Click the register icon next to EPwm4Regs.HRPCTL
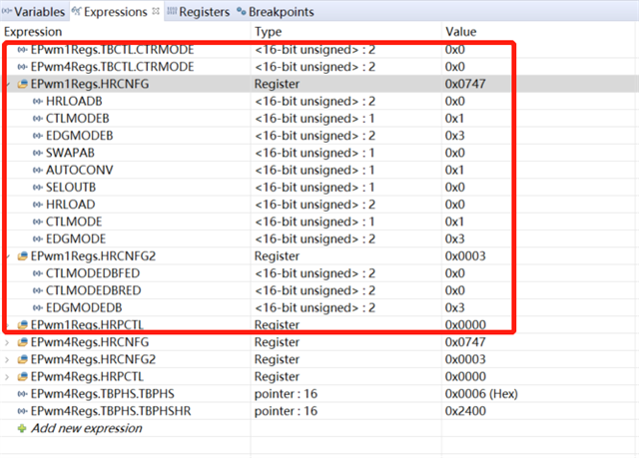This screenshot has width=639, height=458. (x=22, y=376)
